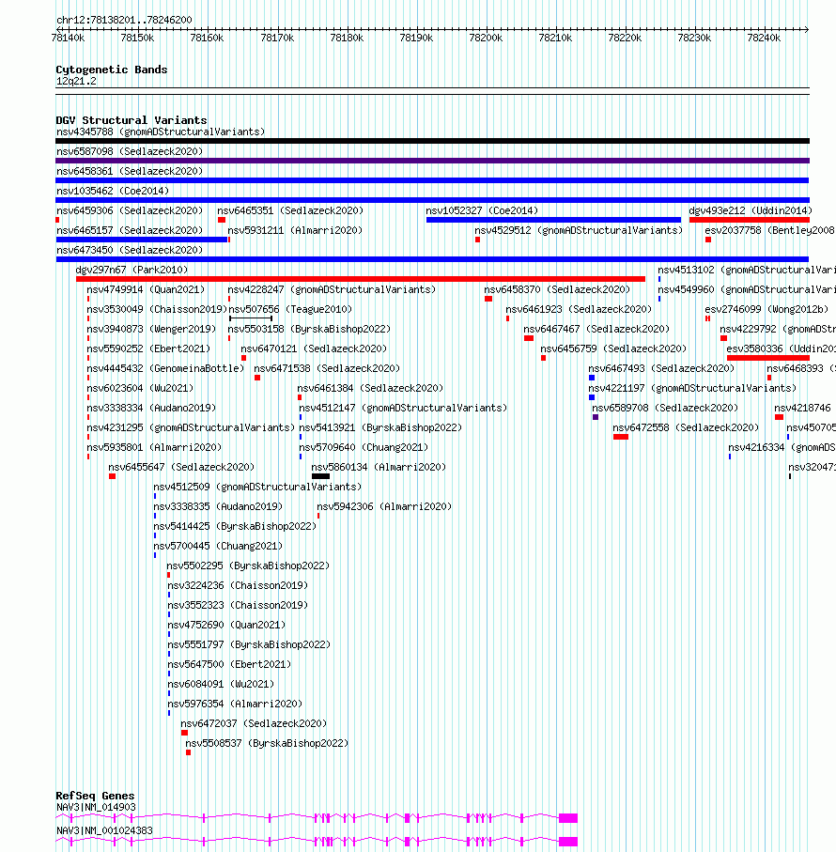Select the 12q21.2 cytogenetic band
836x852 pixels.
[76, 82]
